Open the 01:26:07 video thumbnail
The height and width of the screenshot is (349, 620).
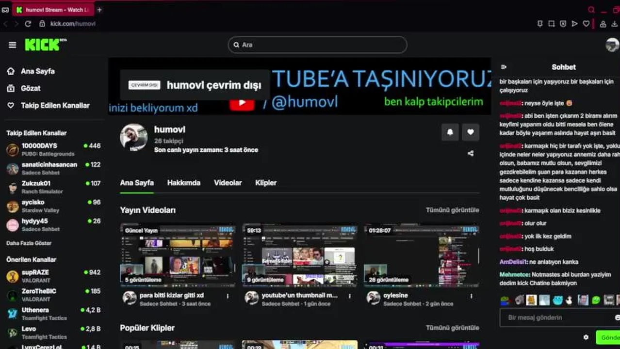(422, 255)
